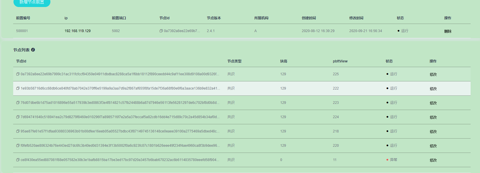Select block height 0 in abnormal row
480x173 pixels.
tap(281, 160)
